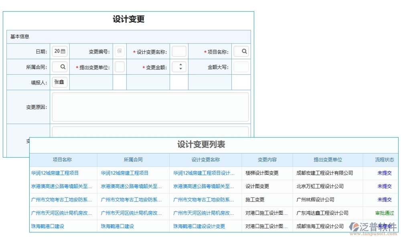
Task: Click the 金额大写 field
Action: pyautogui.click(x=241, y=67)
